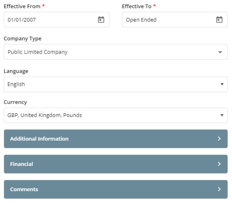Click the Company Type dropdown arrow
Screen dimensions: 232x203
point(220,52)
